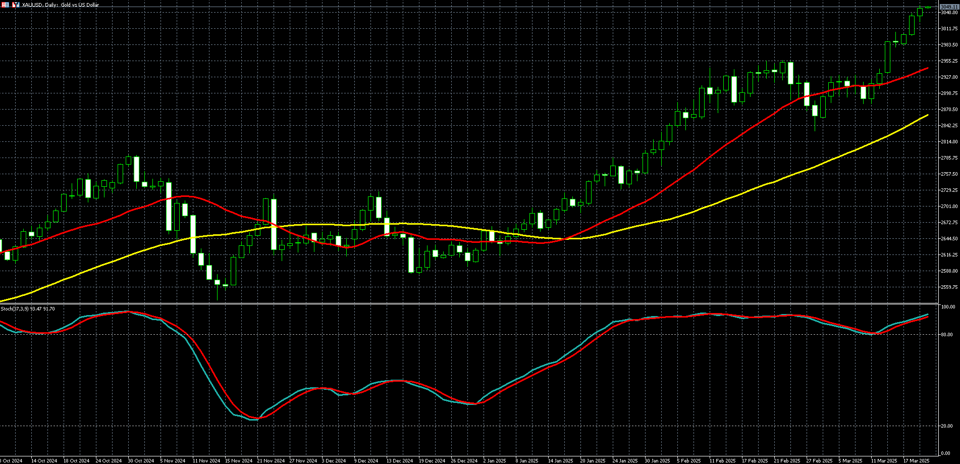The height and width of the screenshot is (464, 960).
Task: Select the 11 Nov 2024 date label
Action: pos(206,460)
